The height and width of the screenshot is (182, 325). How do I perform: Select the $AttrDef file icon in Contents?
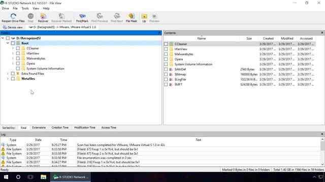tap(171, 69)
